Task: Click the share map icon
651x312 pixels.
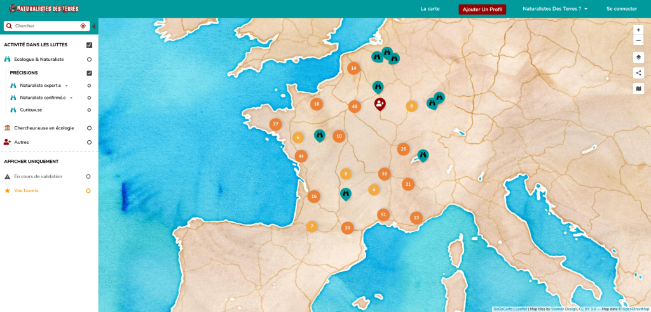Action: point(638,72)
